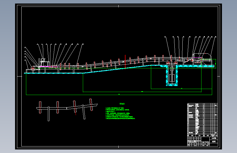Screen dimensions: 237x153
Task: Click the longest green overall dimension line
Action: pyautogui.click(x=119, y=95)
